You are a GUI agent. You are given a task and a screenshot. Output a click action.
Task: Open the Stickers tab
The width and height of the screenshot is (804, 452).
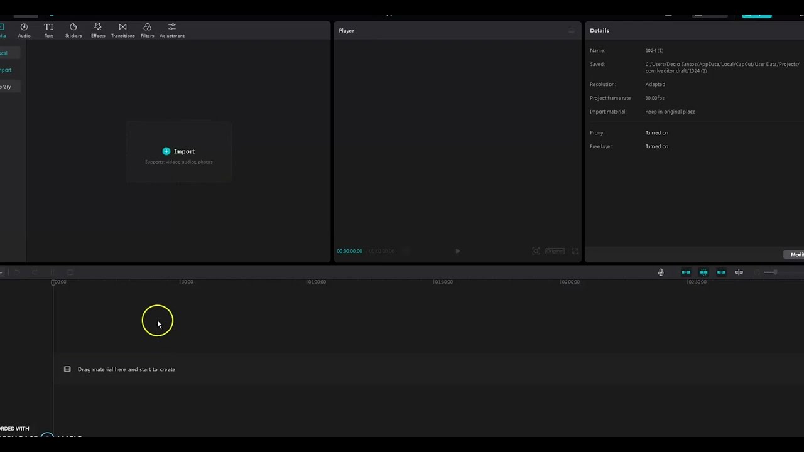[73, 30]
